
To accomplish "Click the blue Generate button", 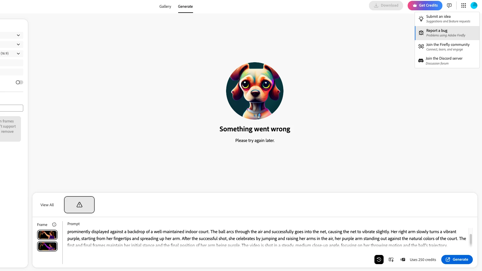I will pos(457,260).
